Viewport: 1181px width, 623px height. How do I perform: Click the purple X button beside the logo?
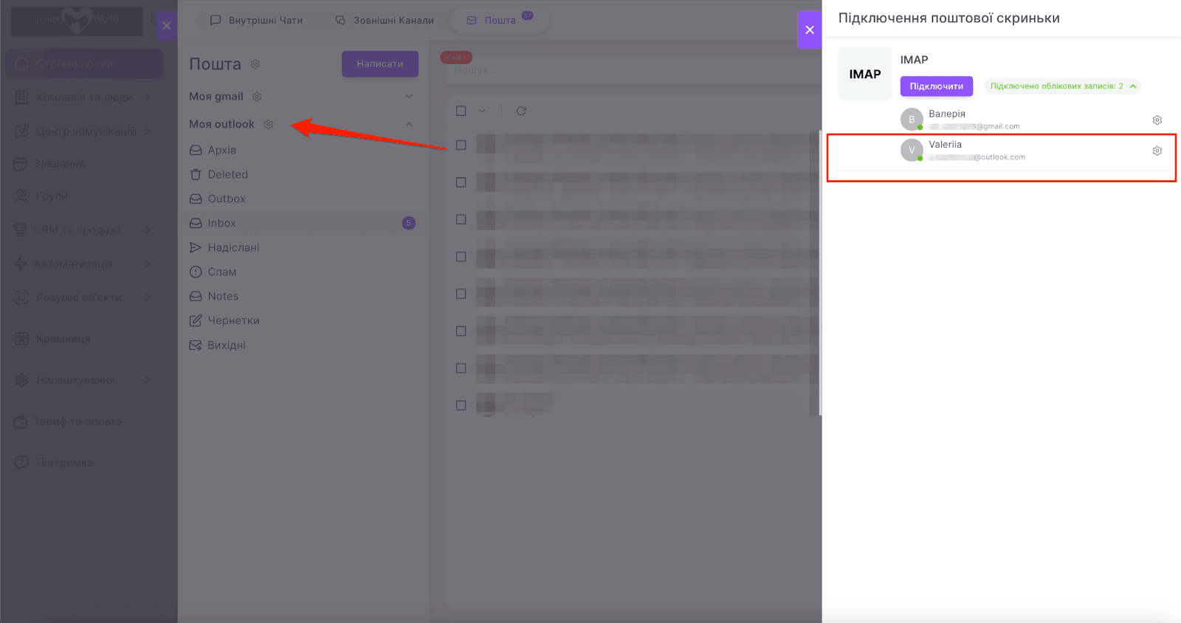point(167,26)
